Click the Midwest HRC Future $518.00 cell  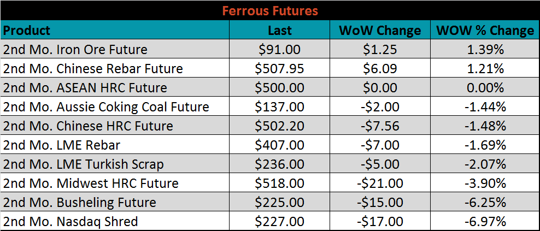280,183
